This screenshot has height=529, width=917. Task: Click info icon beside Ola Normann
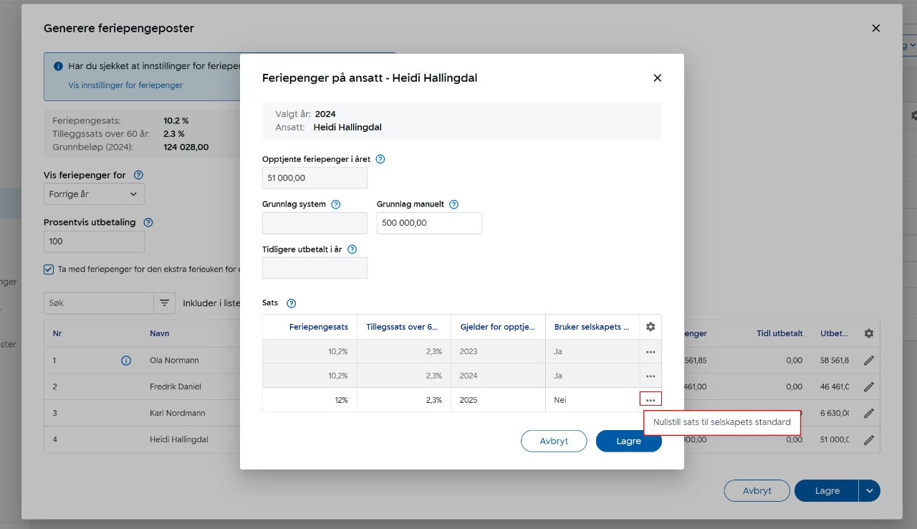(126, 361)
